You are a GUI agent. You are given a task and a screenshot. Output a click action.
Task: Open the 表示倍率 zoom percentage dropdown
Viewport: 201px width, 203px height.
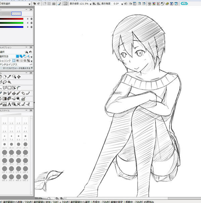(x=91, y=4)
